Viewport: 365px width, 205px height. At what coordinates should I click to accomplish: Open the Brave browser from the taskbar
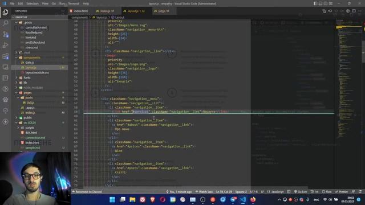coord(152,199)
